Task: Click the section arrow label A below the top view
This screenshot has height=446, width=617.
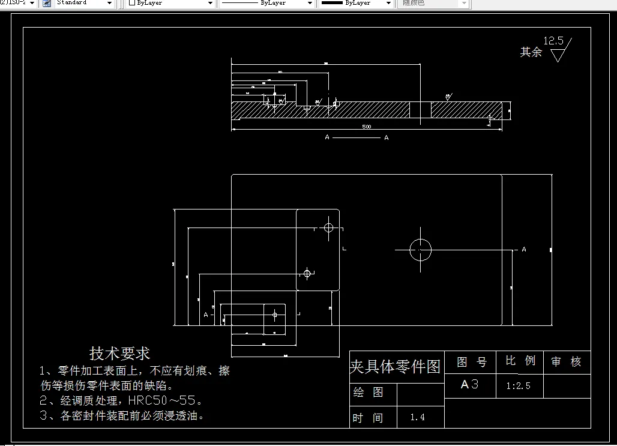Action: (x=327, y=137)
